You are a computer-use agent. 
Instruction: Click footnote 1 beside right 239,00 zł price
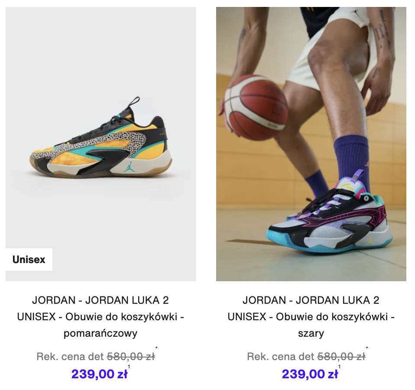pos(339,367)
